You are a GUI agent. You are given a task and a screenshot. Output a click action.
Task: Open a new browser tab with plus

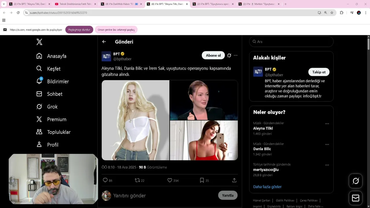[286, 4]
